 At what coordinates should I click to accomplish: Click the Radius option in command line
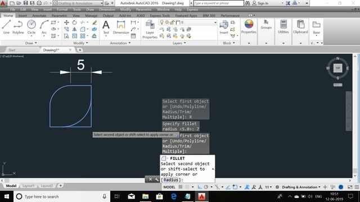(170, 180)
